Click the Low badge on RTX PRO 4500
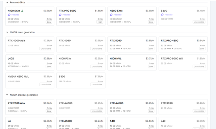The width and height of the screenshot is (216, 129). click(x=202, y=49)
